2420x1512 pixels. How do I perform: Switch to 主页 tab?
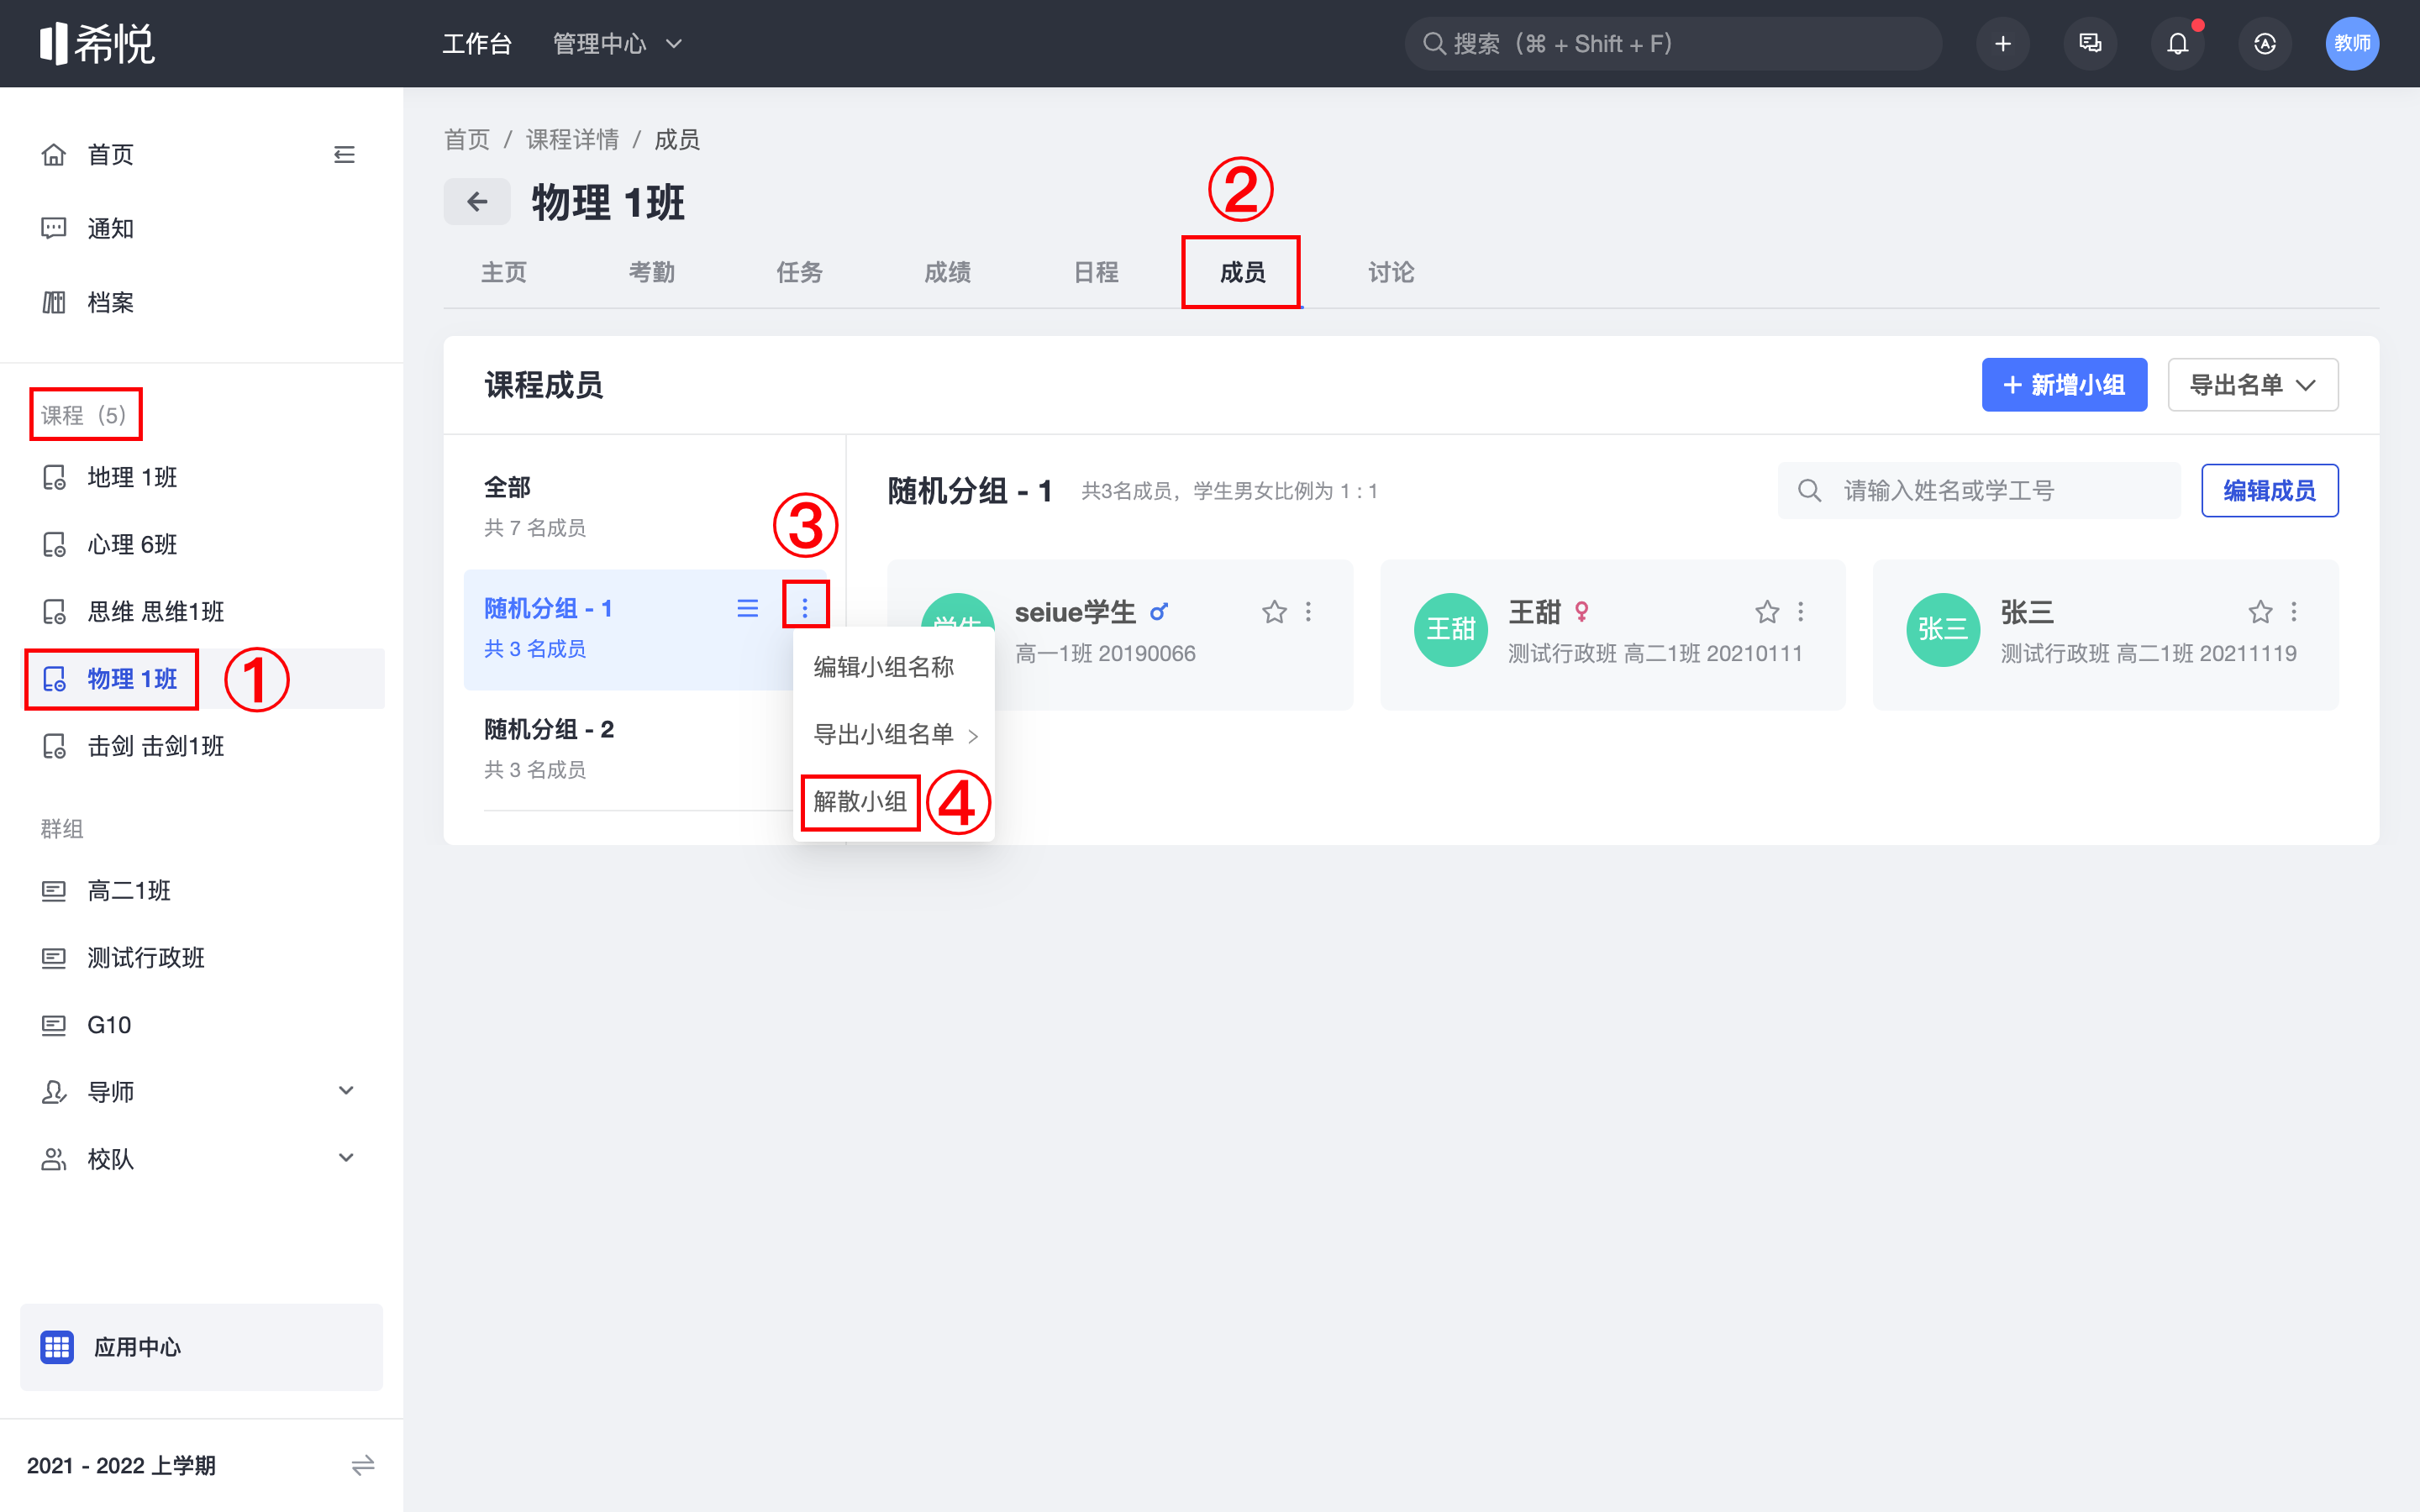coord(503,272)
